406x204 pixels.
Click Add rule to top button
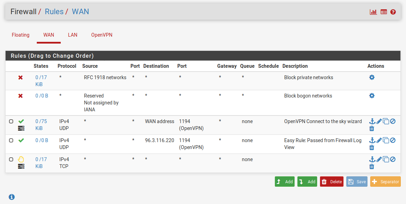285,182
